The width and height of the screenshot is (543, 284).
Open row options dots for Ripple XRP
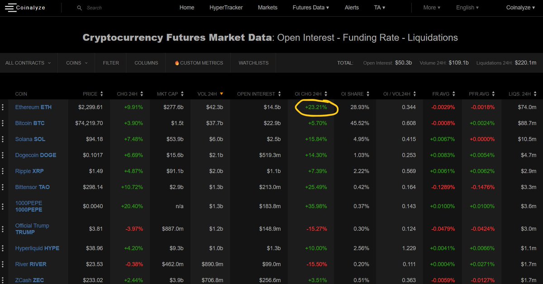coord(3,171)
